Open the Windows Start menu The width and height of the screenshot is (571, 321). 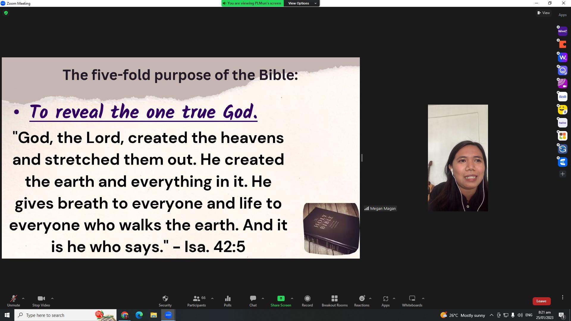(x=7, y=315)
